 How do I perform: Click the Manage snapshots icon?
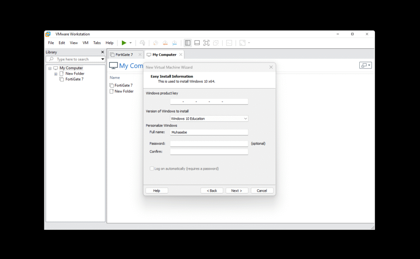click(x=174, y=43)
